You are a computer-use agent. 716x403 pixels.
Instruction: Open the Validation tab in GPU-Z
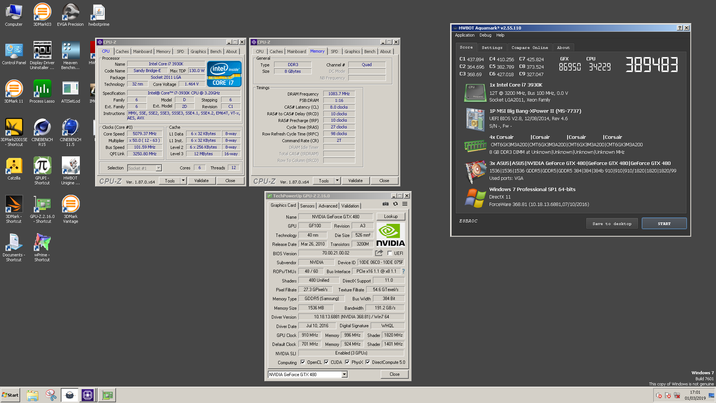(350, 206)
